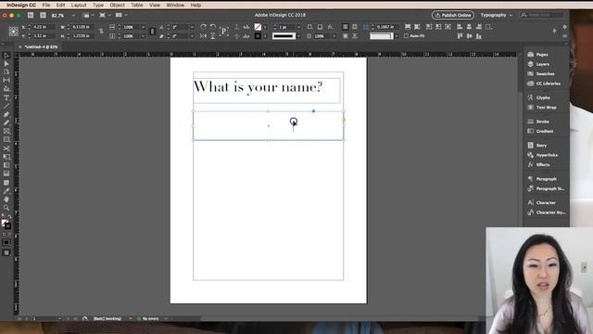Open the stroke weight dropdown
Image resolution: width=593 pixels, height=334 pixels.
pos(298,27)
